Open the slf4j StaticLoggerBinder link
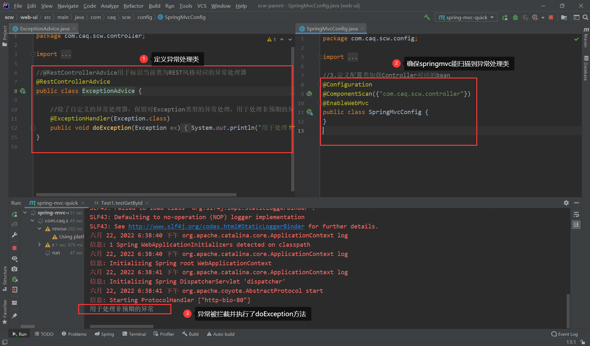This screenshot has height=346, width=590. (x=216, y=226)
